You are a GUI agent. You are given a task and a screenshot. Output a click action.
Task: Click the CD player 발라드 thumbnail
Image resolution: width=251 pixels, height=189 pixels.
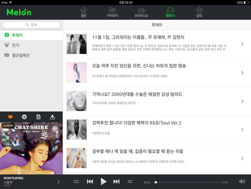(77, 101)
